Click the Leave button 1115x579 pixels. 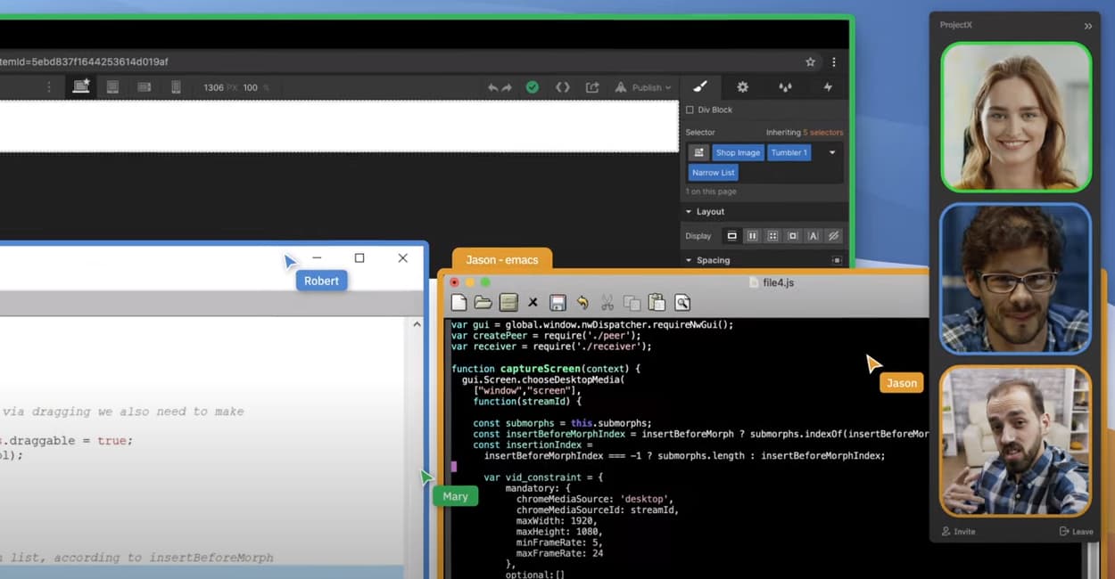(x=1076, y=531)
